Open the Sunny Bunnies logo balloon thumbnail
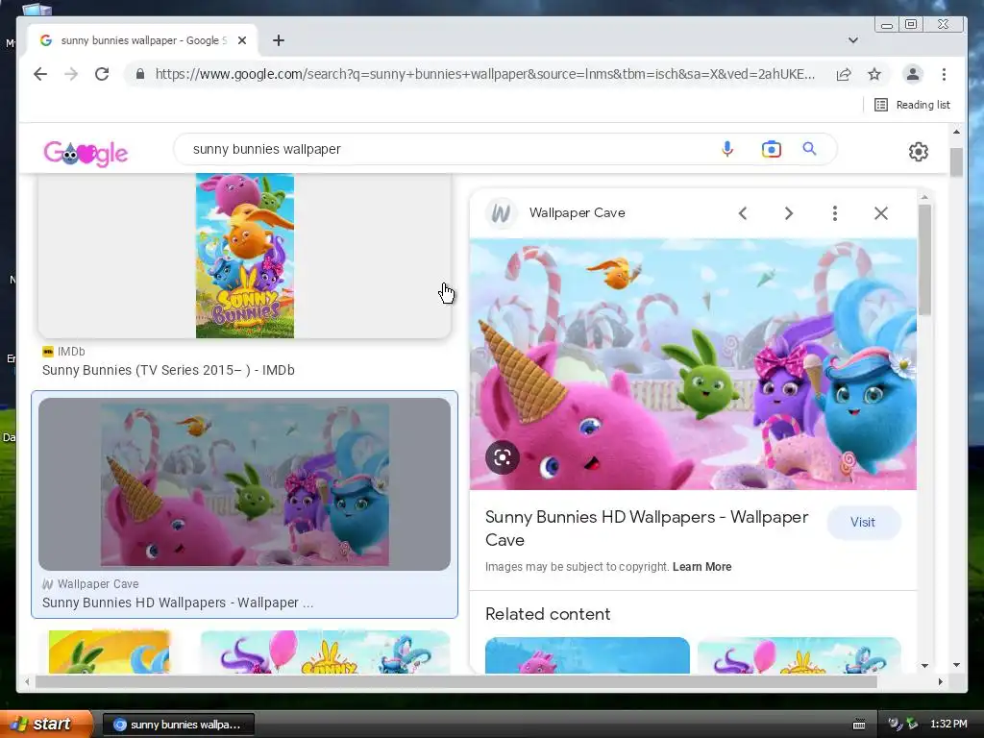Screen dimensions: 984x738 tap(325, 652)
